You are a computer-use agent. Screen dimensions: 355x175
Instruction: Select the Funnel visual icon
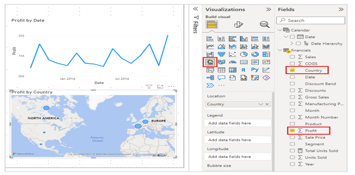[221, 54]
